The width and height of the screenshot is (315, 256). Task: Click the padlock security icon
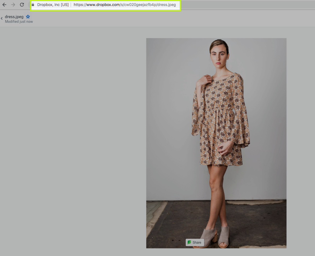[x=33, y=4]
